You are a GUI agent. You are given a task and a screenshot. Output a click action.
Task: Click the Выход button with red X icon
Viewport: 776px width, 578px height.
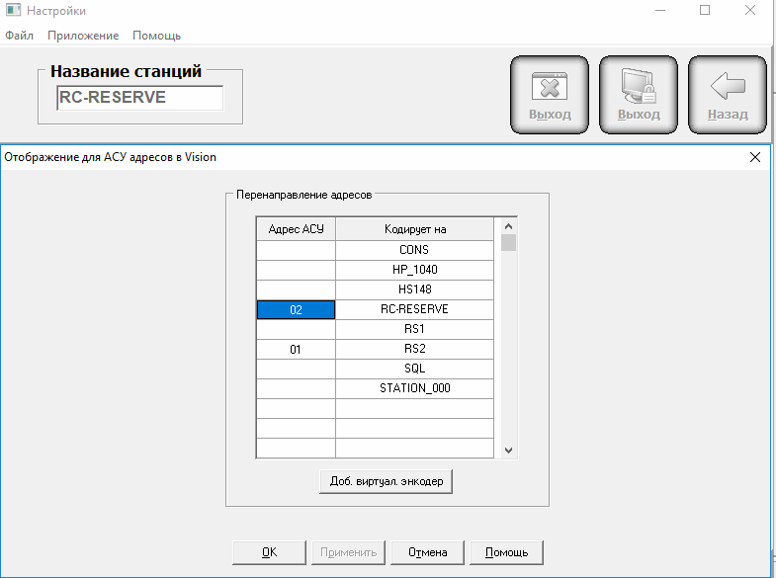(x=550, y=95)
